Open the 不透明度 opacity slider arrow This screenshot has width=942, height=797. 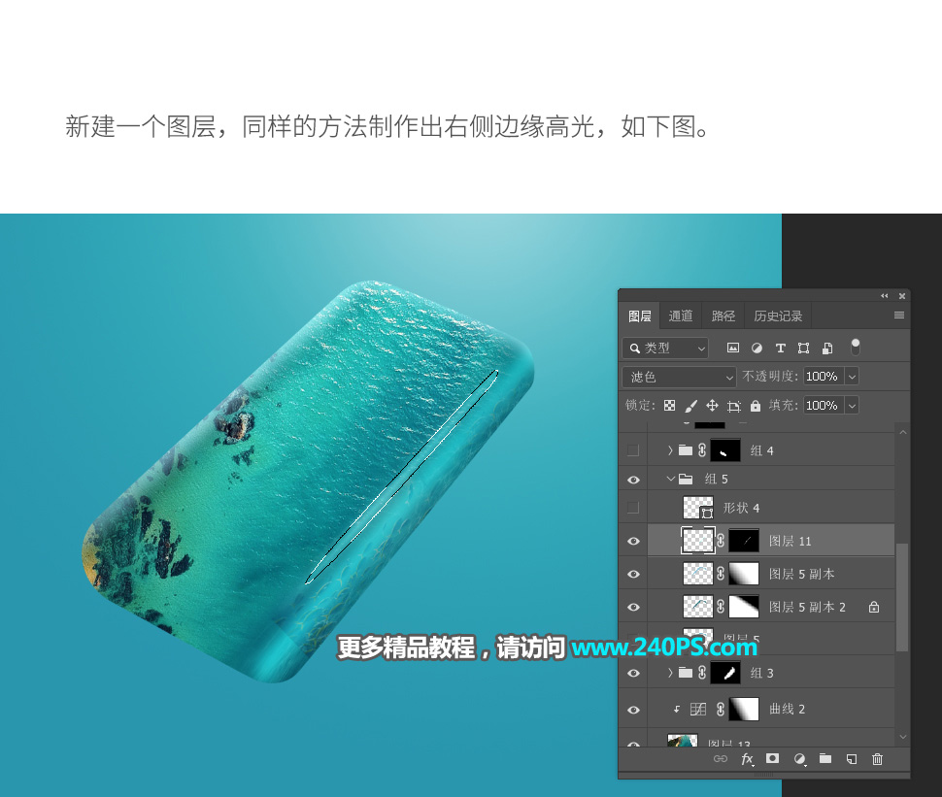click(x=852, y=377)
